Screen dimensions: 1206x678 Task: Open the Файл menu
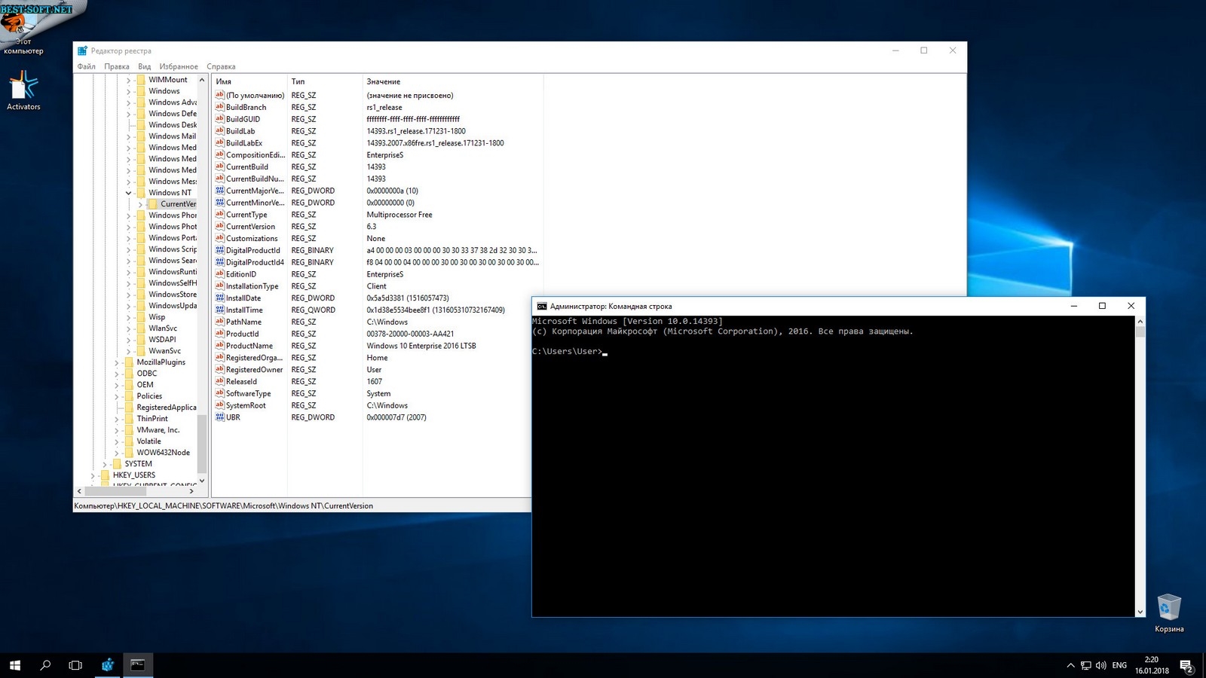(86, 66)
